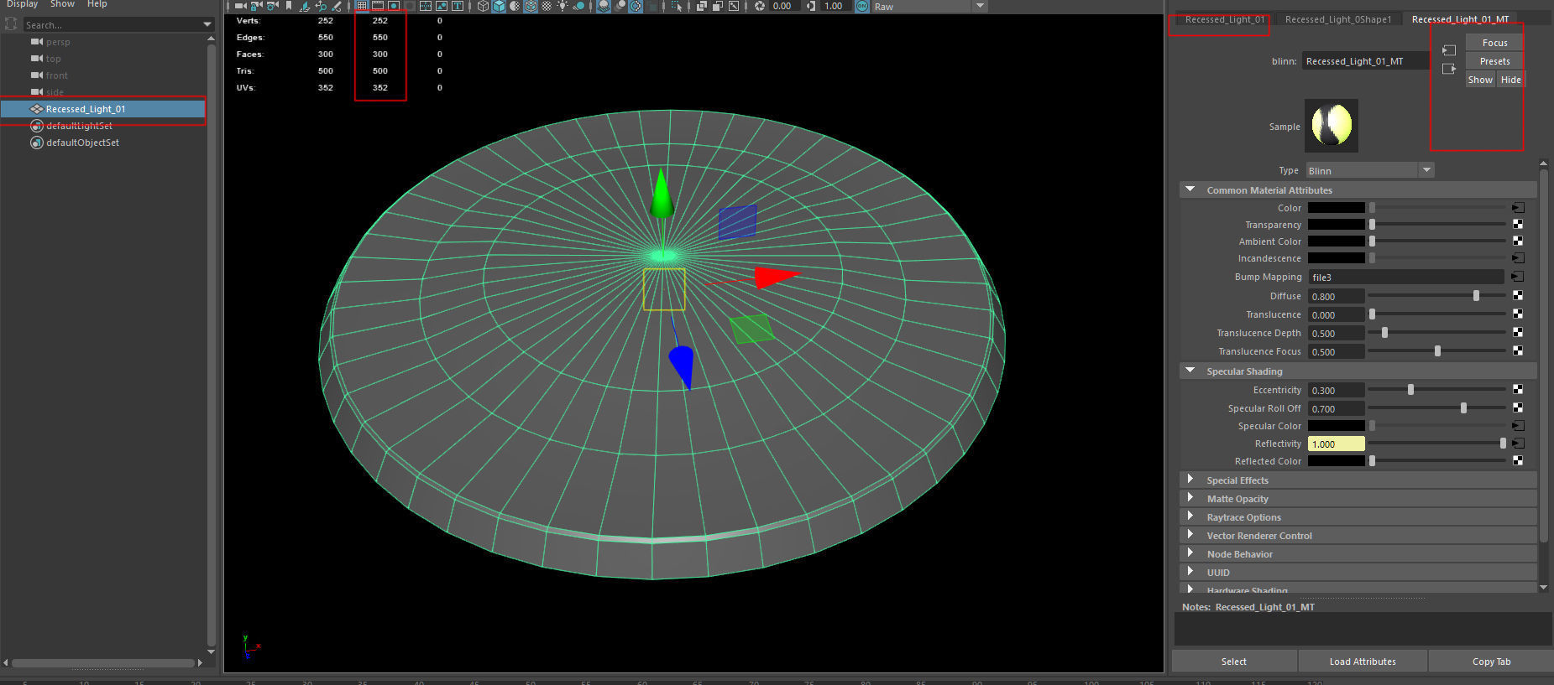The width and height of the screenshot is (1554, 685).
Task: Click the Image Plane toolbar icon
Action: tap(305, 6)
